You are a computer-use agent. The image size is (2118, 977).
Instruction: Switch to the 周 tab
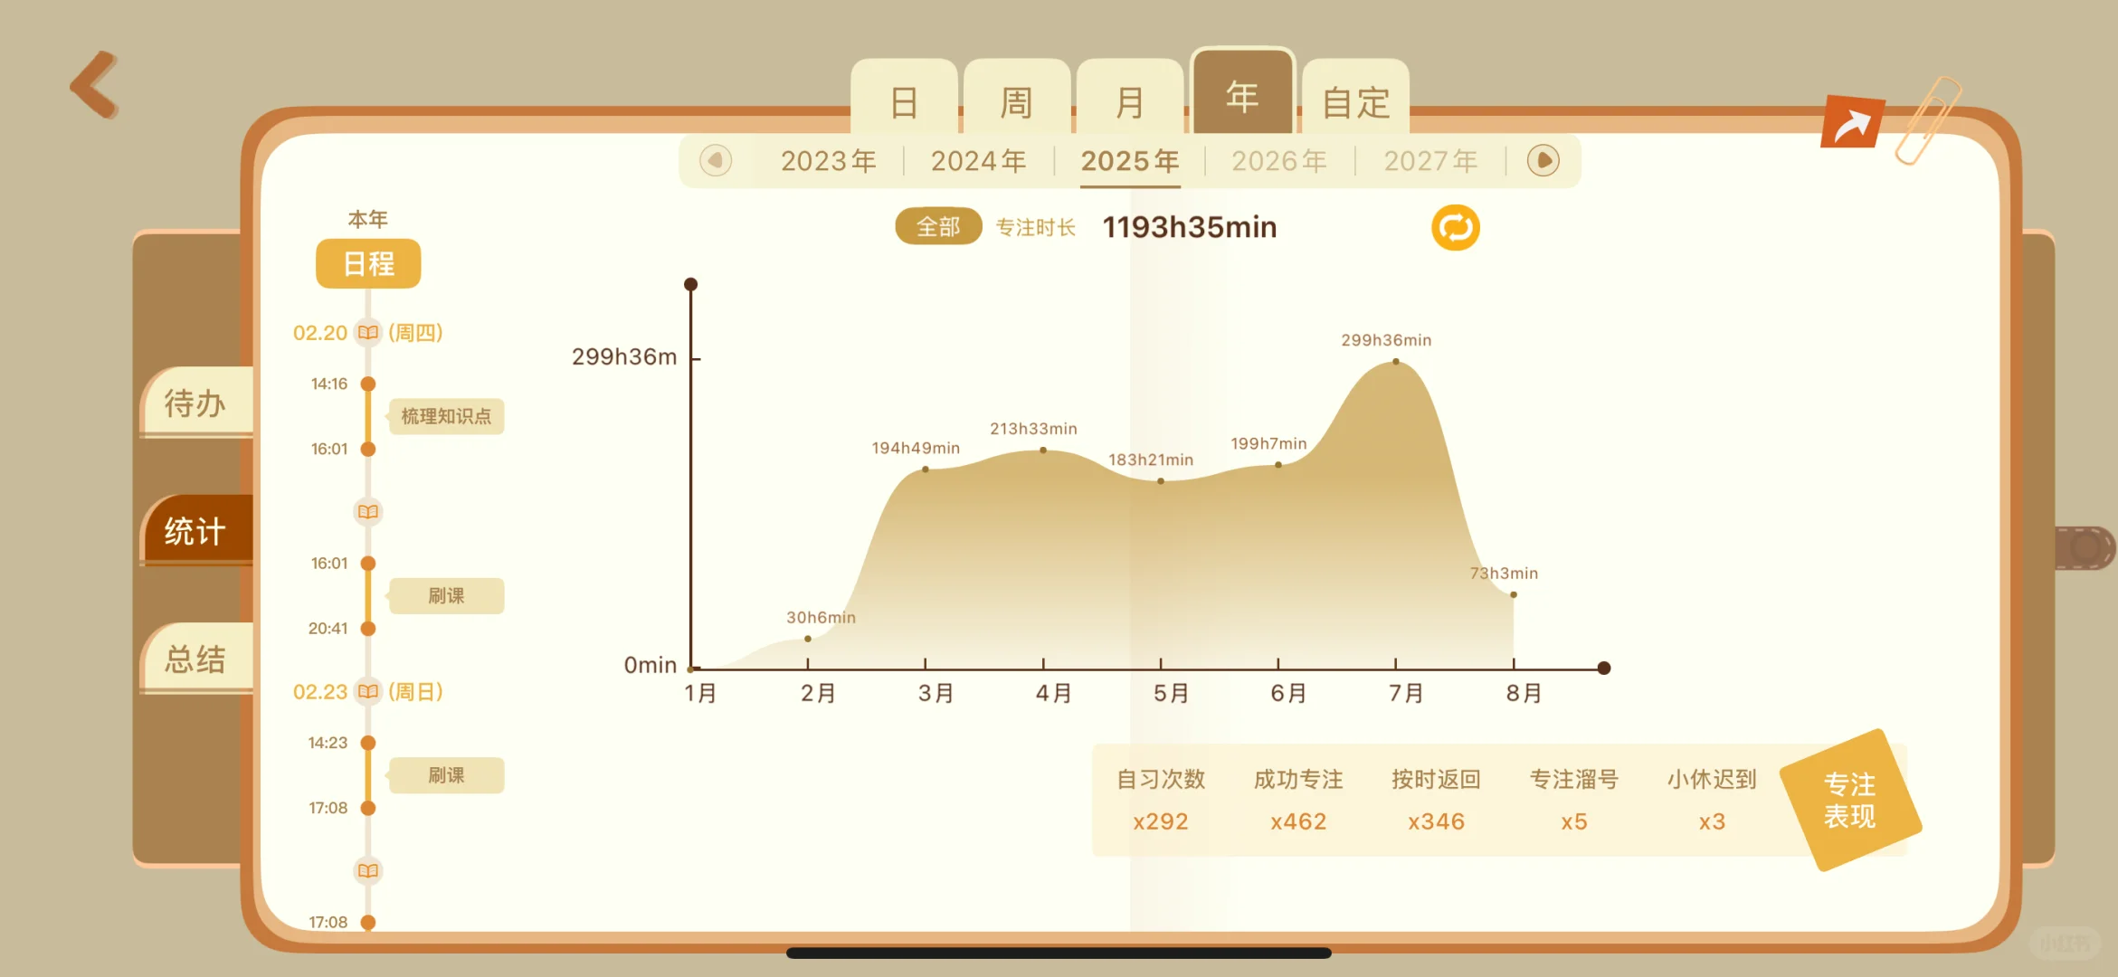[x=1016, y=102]
